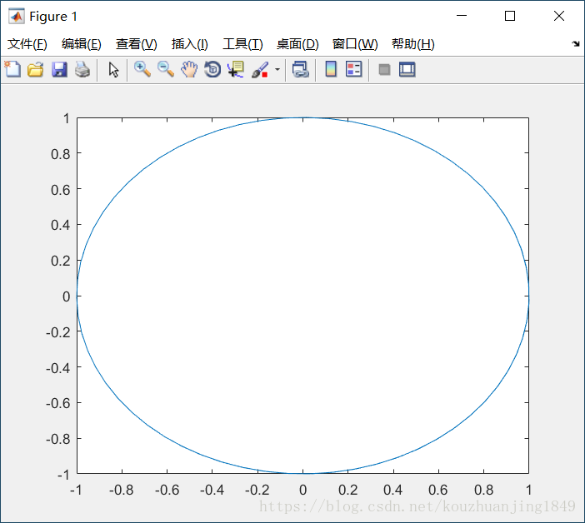
Task: Open the 窗口(W) menu
Action: [x=355, y=44]
